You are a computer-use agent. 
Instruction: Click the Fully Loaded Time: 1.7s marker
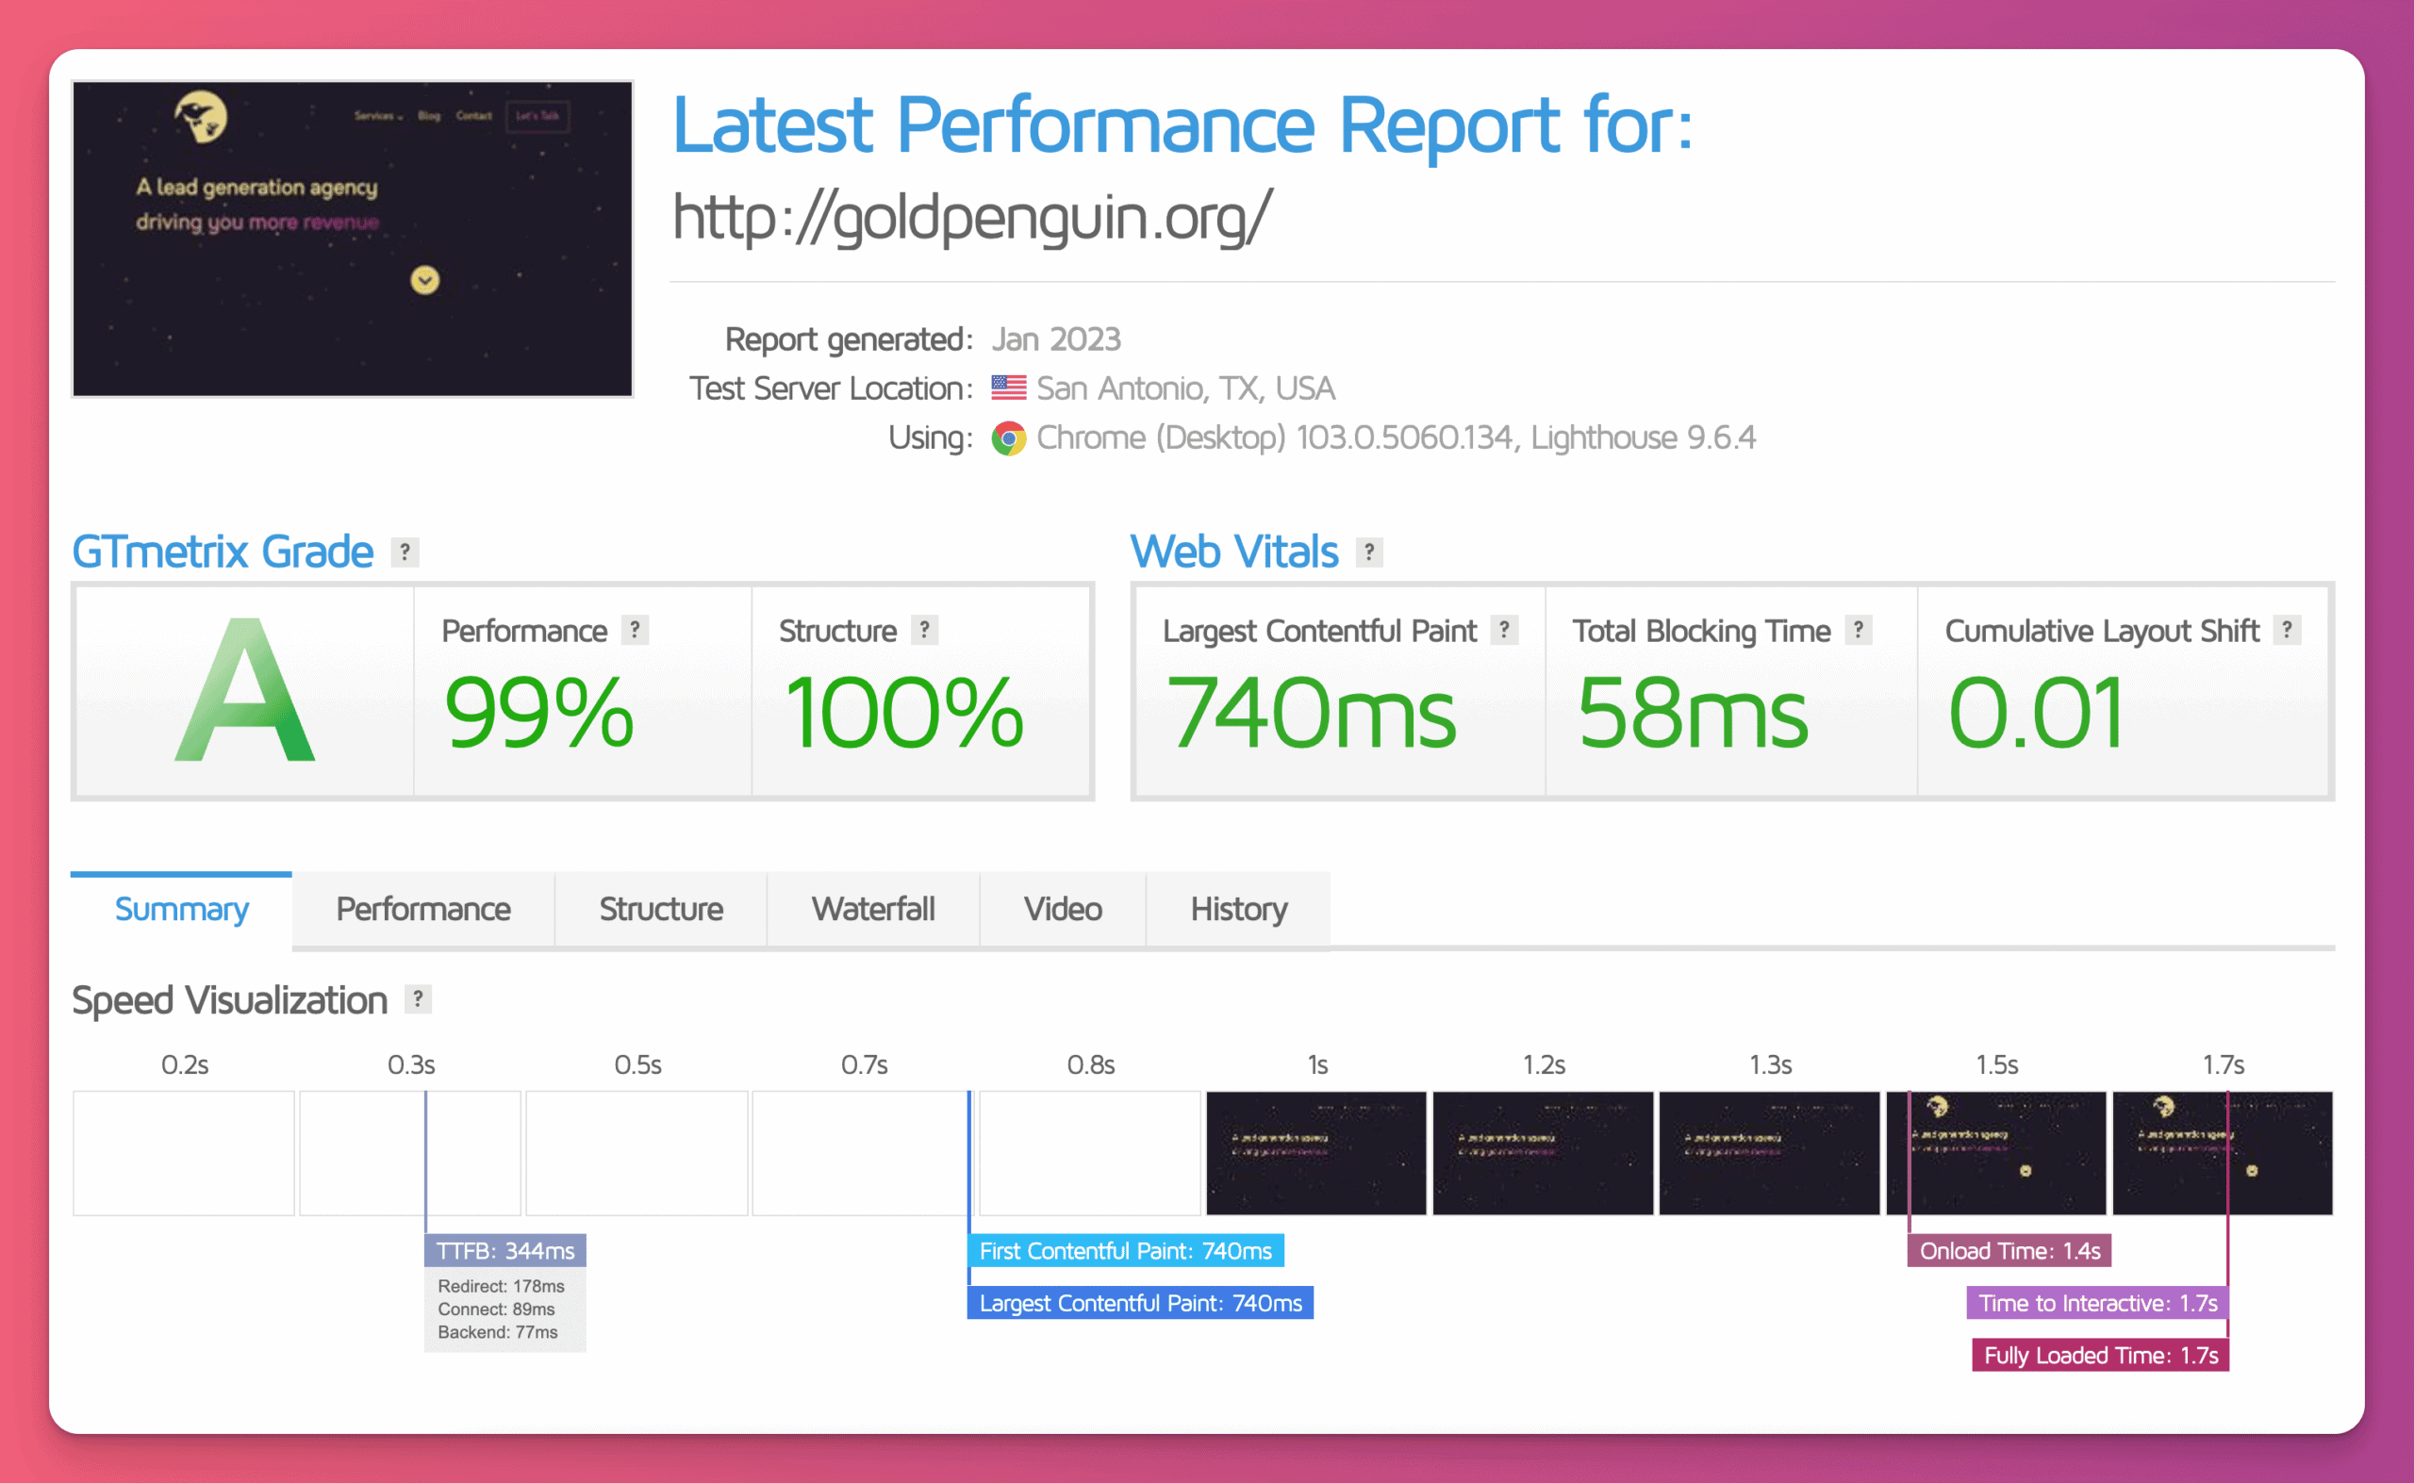(2101, 1355)
